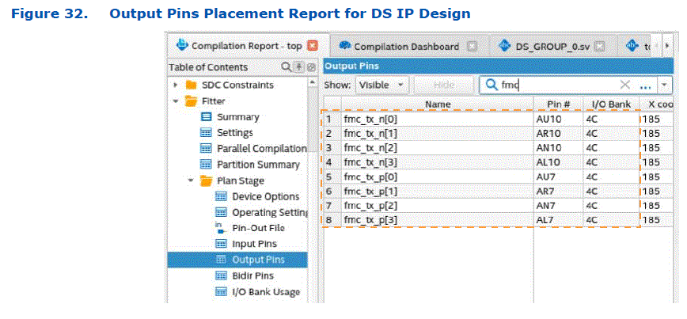Select the fmc_tx_p[3] row name
The width and height of the screenshot is (687, 319).
point(370,220)
